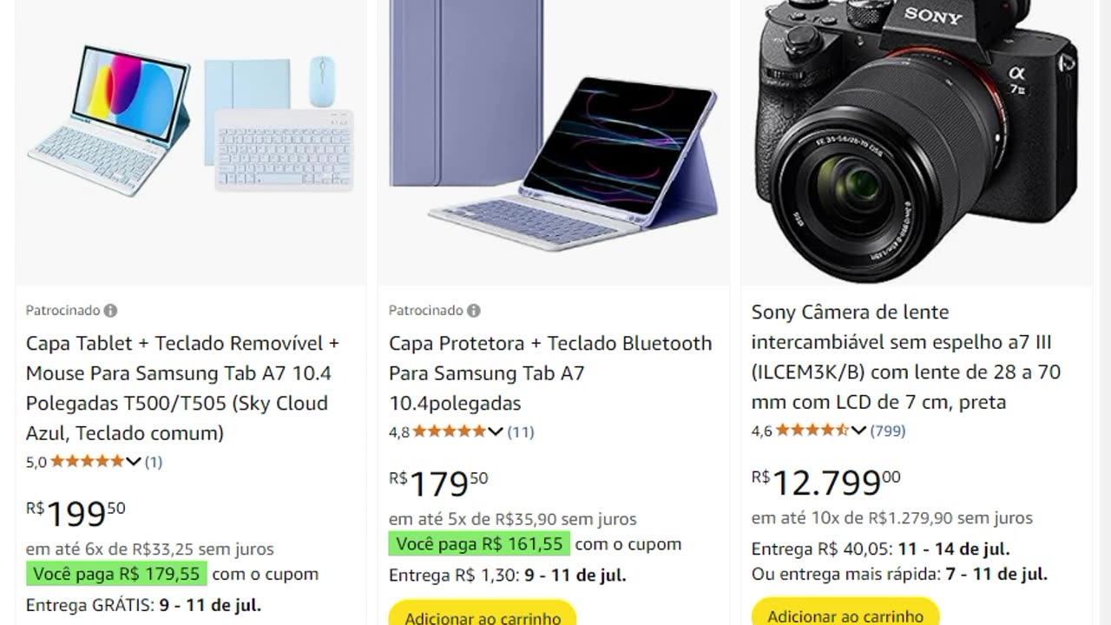Click the blue keyboard case product image

(191, 122)
